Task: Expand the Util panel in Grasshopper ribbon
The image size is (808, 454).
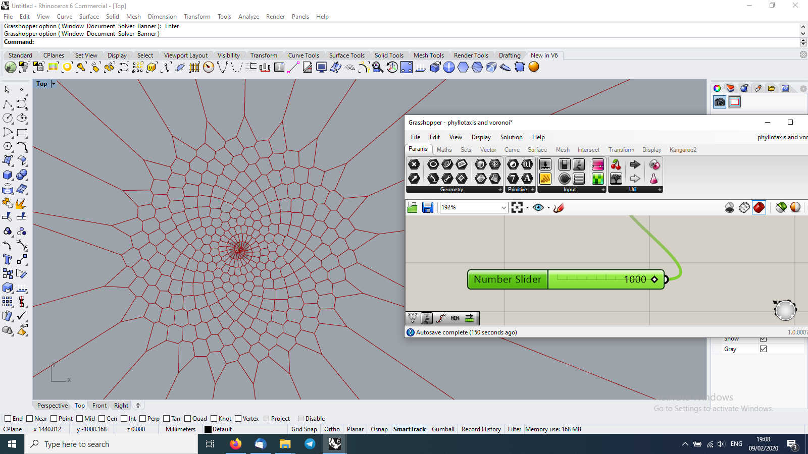Action: [x=660, y=190]
